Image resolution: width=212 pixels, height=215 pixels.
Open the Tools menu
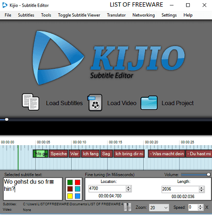[46, 15]
